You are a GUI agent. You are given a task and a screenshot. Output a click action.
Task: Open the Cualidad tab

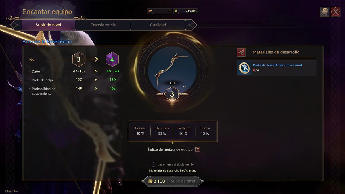pyautogui.click(x=158, y=25)
